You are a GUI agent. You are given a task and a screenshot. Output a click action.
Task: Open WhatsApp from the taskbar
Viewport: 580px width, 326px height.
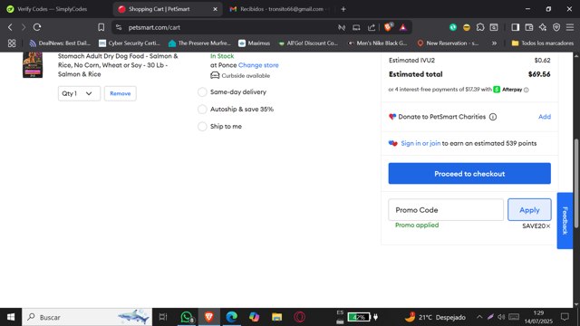[x=187, y=317]
